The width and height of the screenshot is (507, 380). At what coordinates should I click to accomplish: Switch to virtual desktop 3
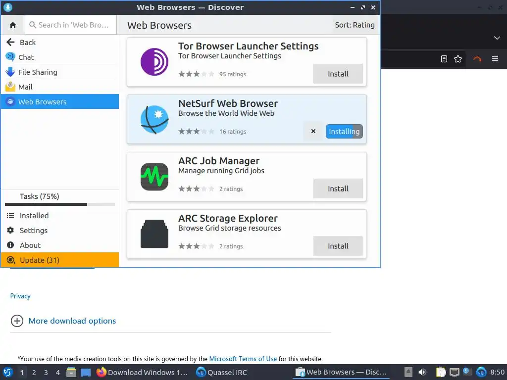[x=46, y=373]
